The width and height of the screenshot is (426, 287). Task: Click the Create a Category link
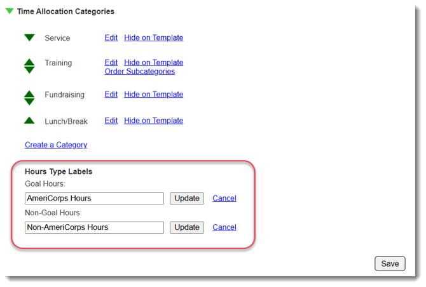tap(56, 145)
